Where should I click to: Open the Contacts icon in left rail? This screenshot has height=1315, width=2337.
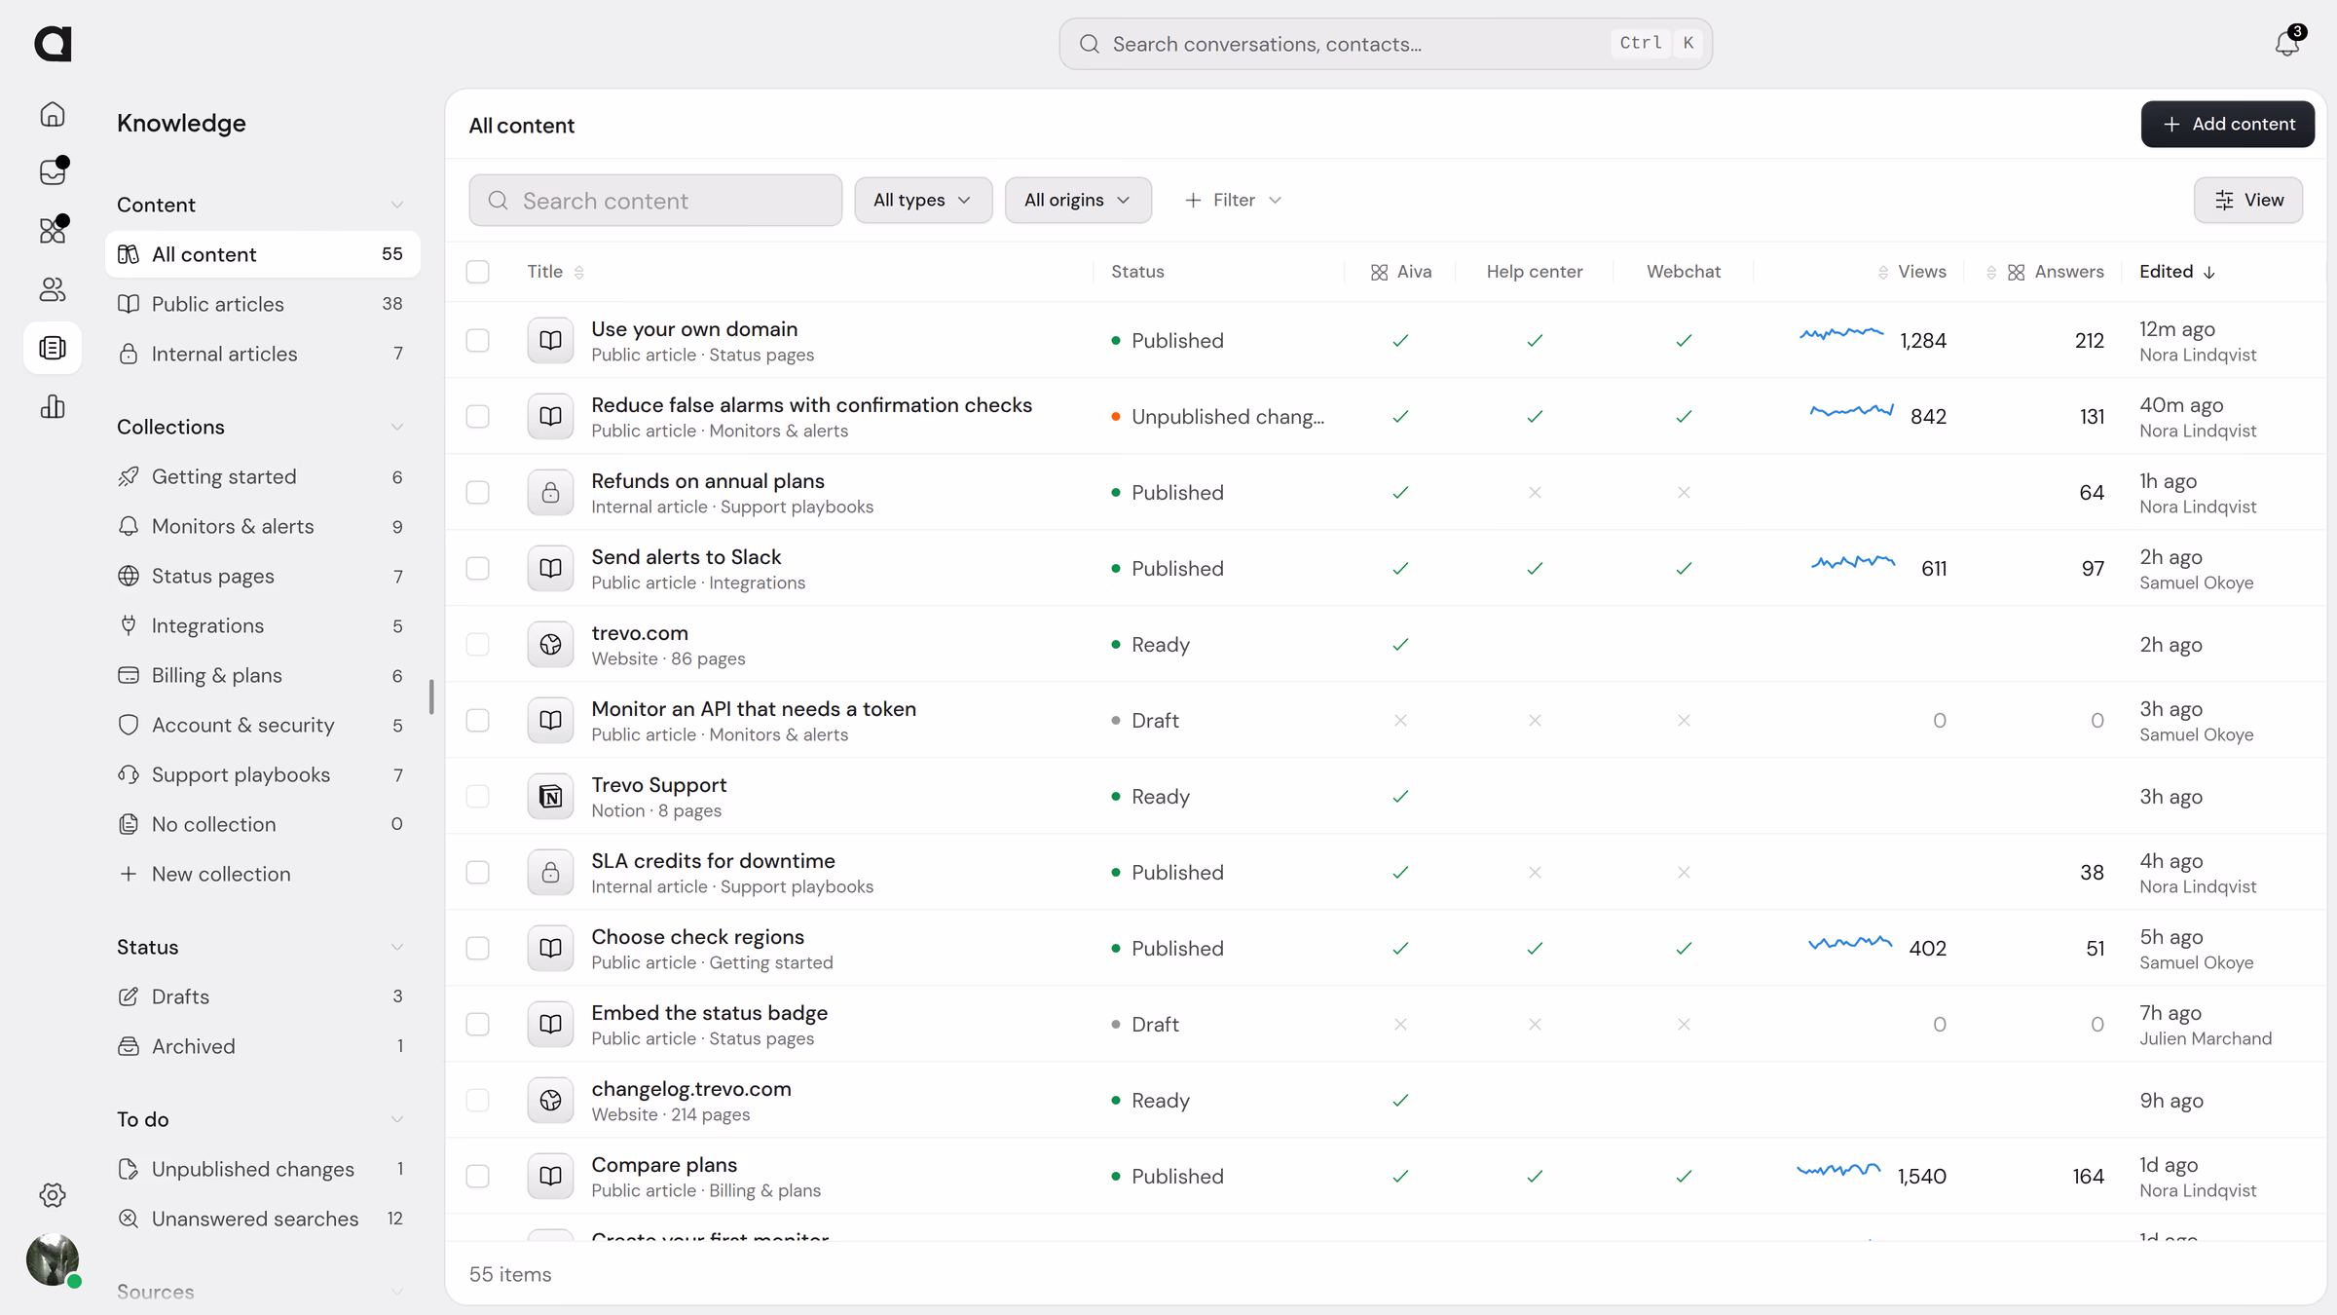coord(53,289)
